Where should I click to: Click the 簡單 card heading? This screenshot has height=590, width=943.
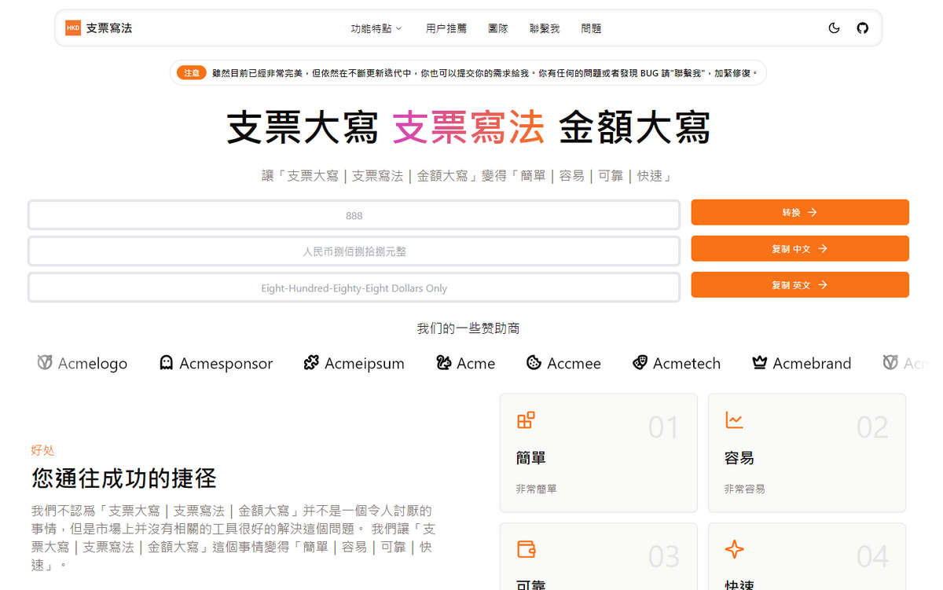(x=530, y=457)
